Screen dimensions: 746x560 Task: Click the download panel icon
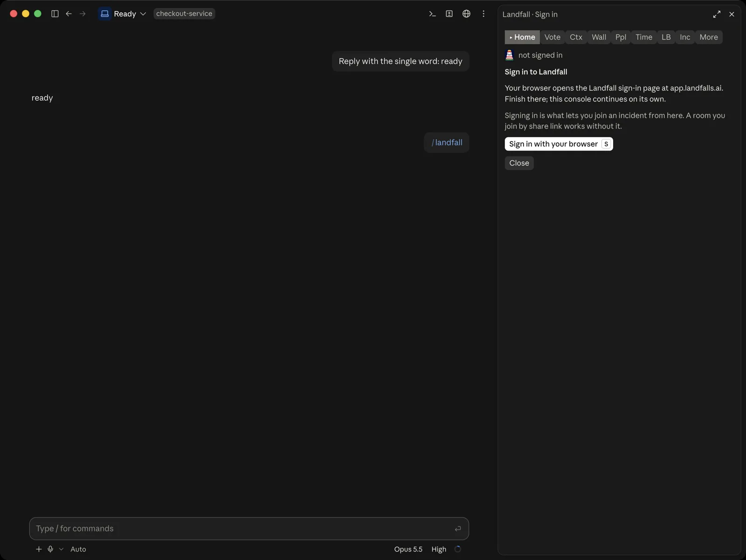[x=449, y=14]
